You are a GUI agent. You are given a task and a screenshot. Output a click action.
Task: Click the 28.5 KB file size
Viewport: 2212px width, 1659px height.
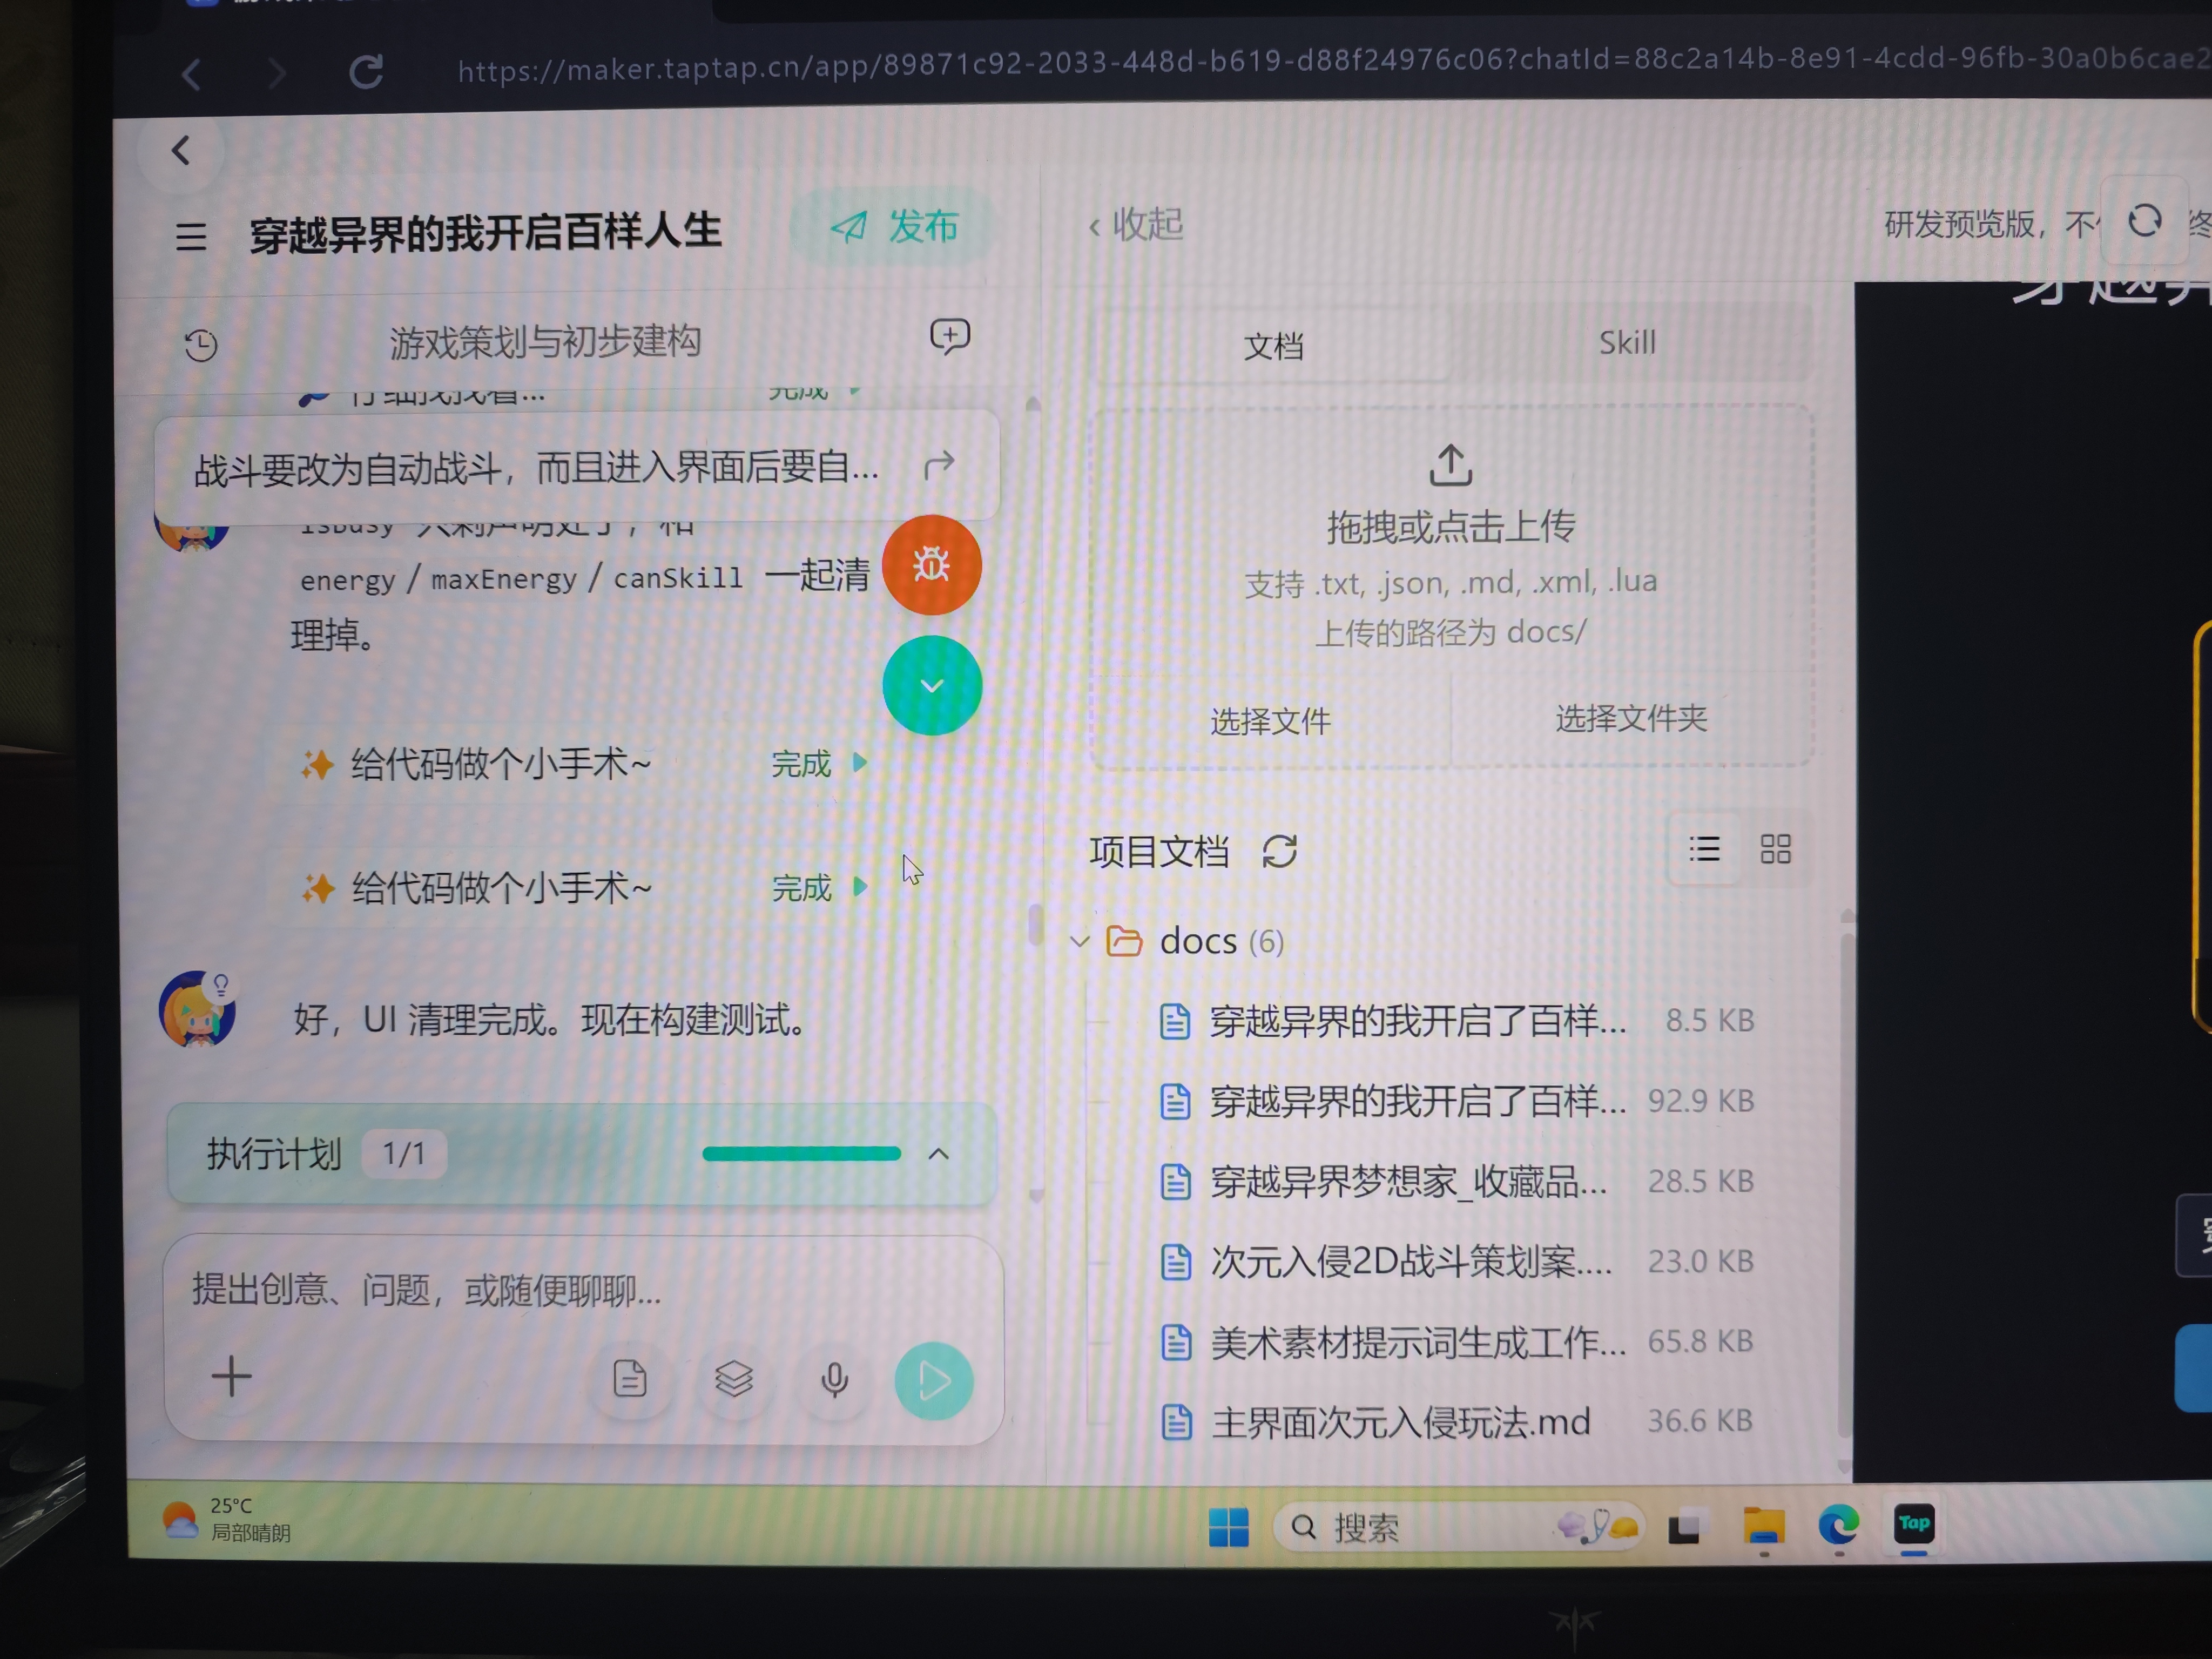pos(1700,1181)
